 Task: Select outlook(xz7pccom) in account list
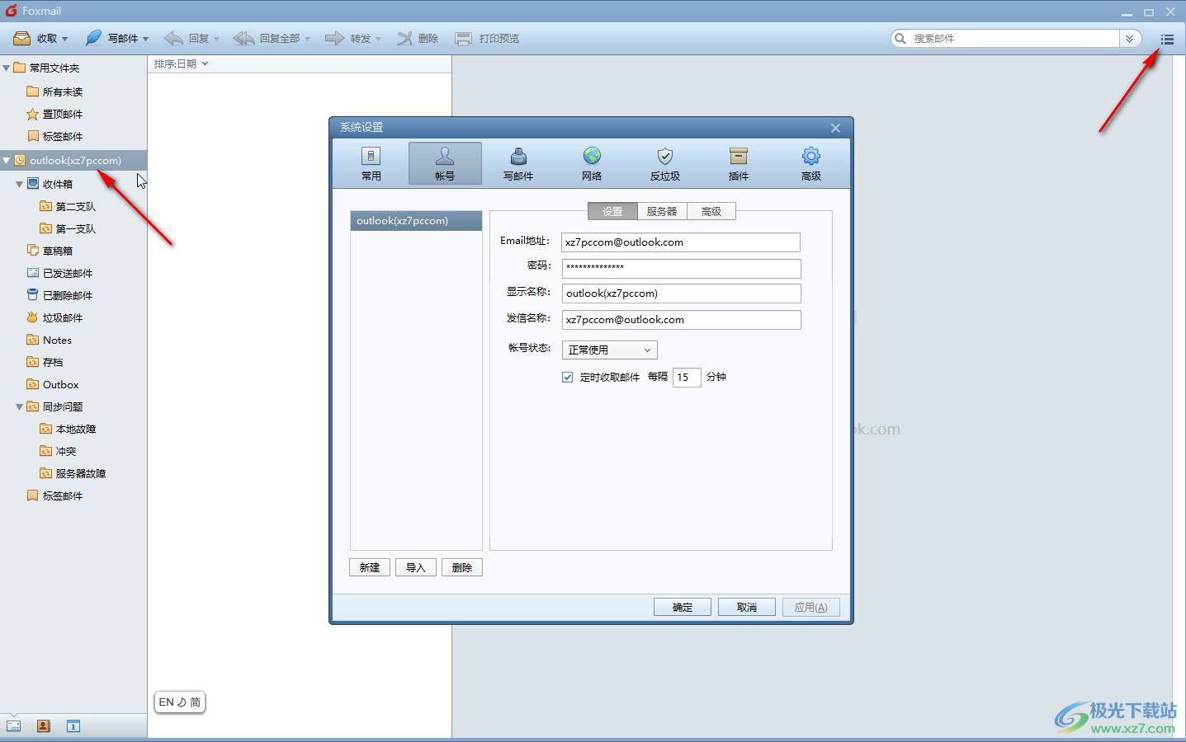click(x=416, y=221)
